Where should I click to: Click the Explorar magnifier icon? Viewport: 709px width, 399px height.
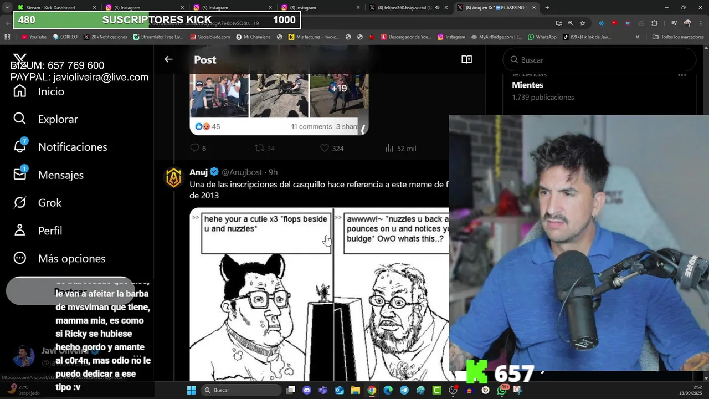tap(20, 119)
